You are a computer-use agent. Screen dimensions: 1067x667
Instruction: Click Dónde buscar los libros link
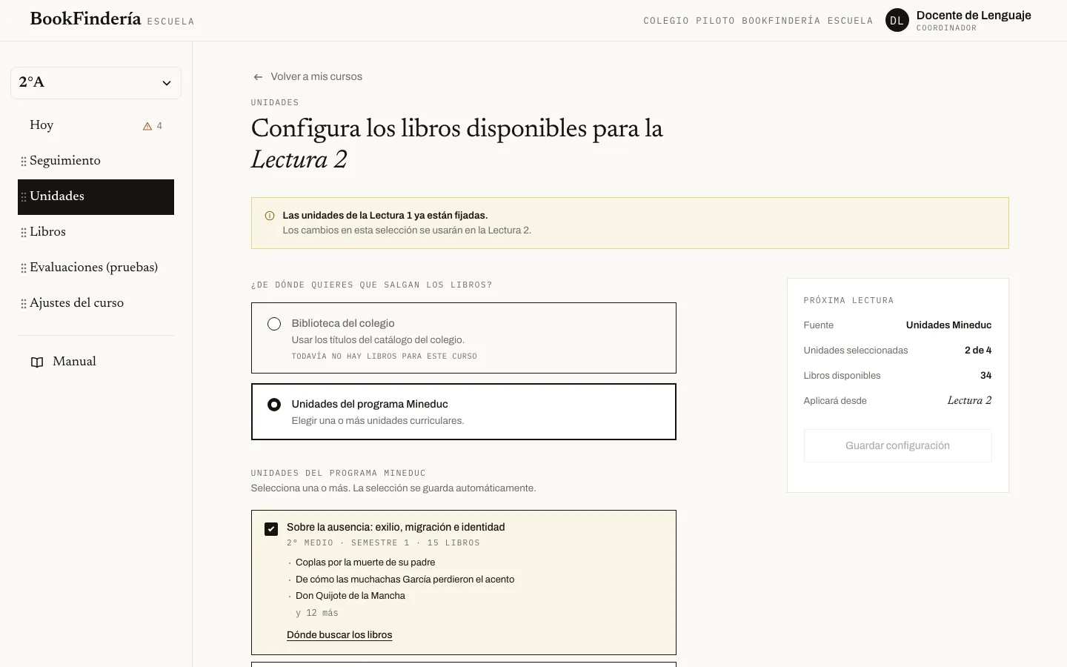pyautogui.click(x=339, y=635)
